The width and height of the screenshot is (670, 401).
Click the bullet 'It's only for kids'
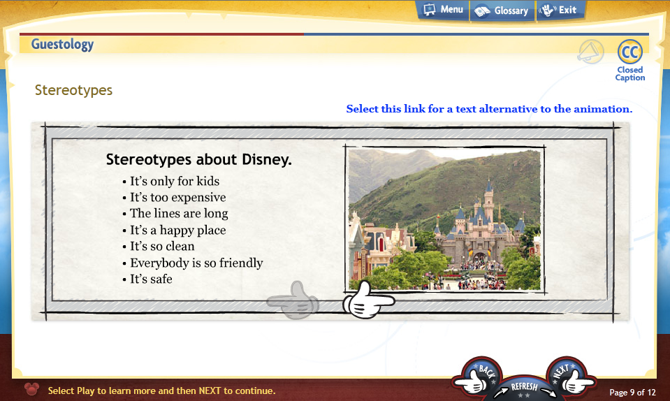171,181
